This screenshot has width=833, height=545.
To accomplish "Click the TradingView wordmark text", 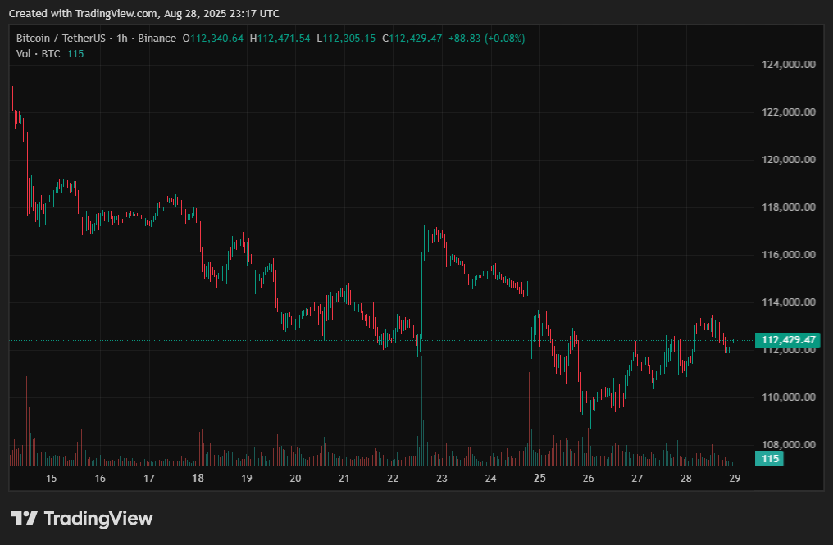I will (x=98, y=519).
